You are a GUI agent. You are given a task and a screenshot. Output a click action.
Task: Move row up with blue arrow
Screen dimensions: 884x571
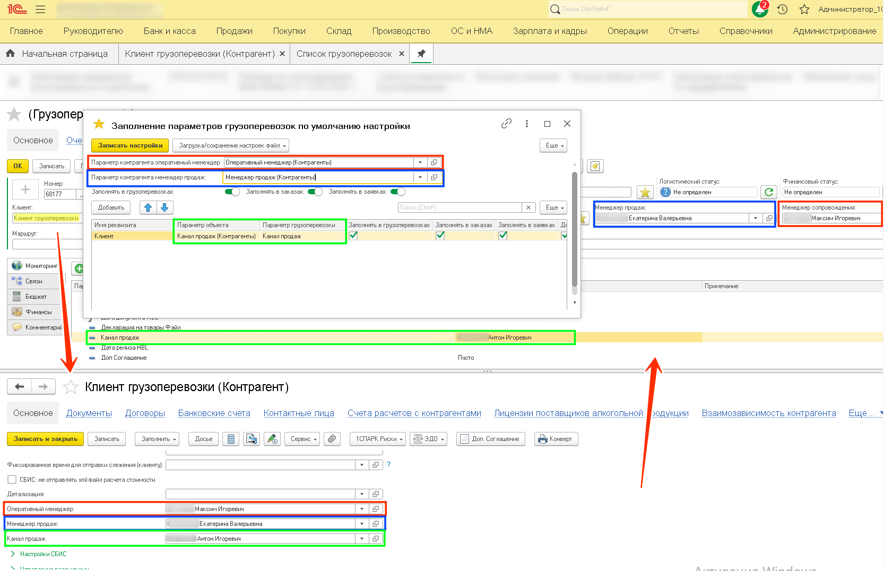click(148, 207)
